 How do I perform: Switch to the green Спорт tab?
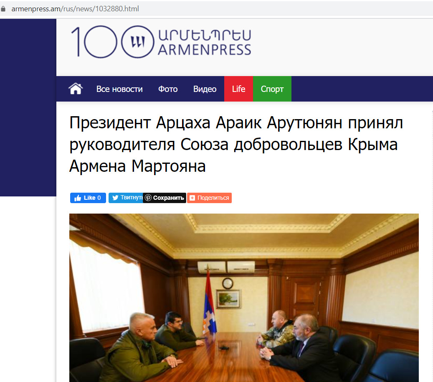(272, 89)
